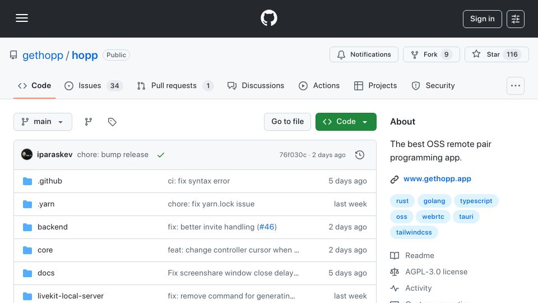
Task: Open the 'chore: bump release' commit message
Action: (113, 155)
